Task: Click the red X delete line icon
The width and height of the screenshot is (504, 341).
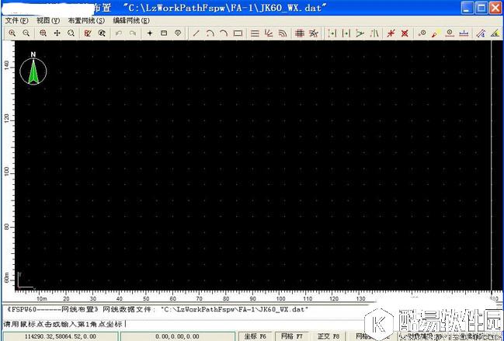Action: pos(405,33)
